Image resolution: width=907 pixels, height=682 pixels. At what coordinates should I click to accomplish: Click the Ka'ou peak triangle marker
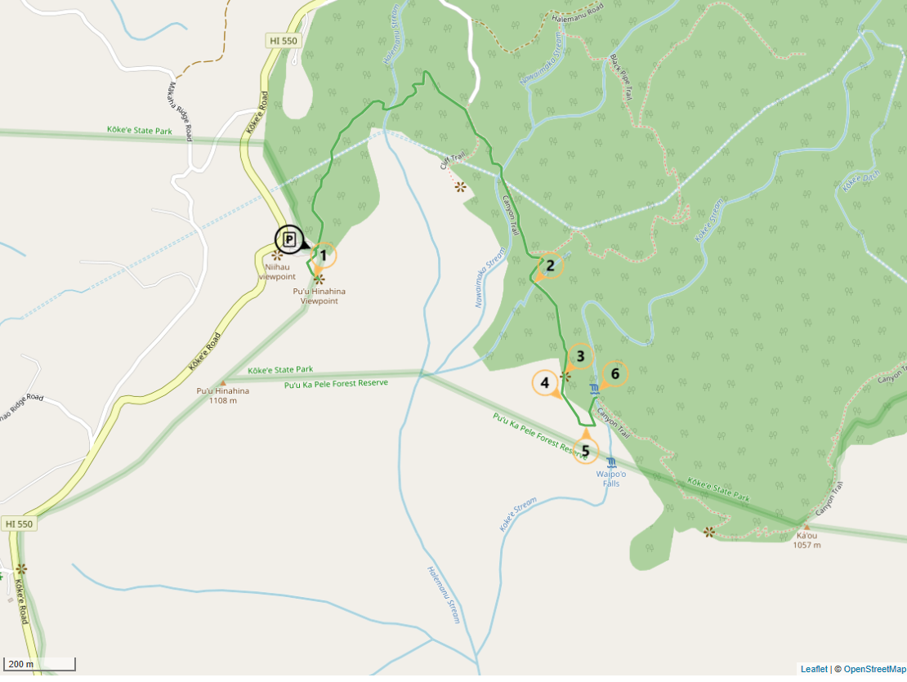(806, 527)
